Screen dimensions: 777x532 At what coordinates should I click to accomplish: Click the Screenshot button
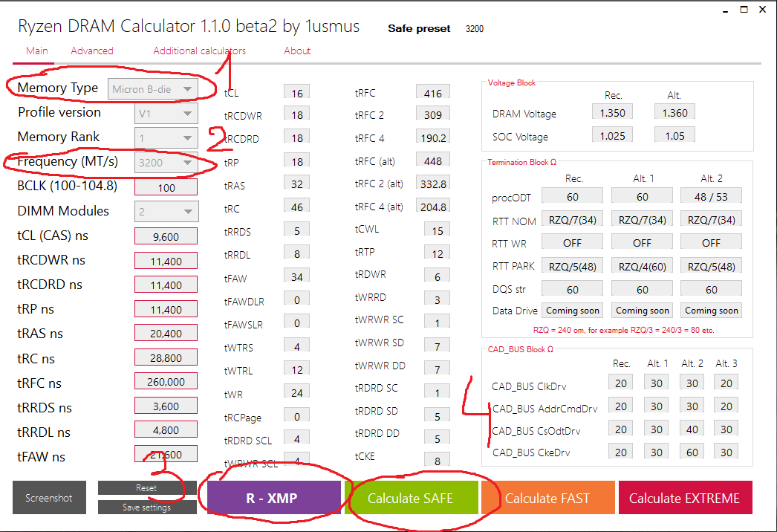49,497
